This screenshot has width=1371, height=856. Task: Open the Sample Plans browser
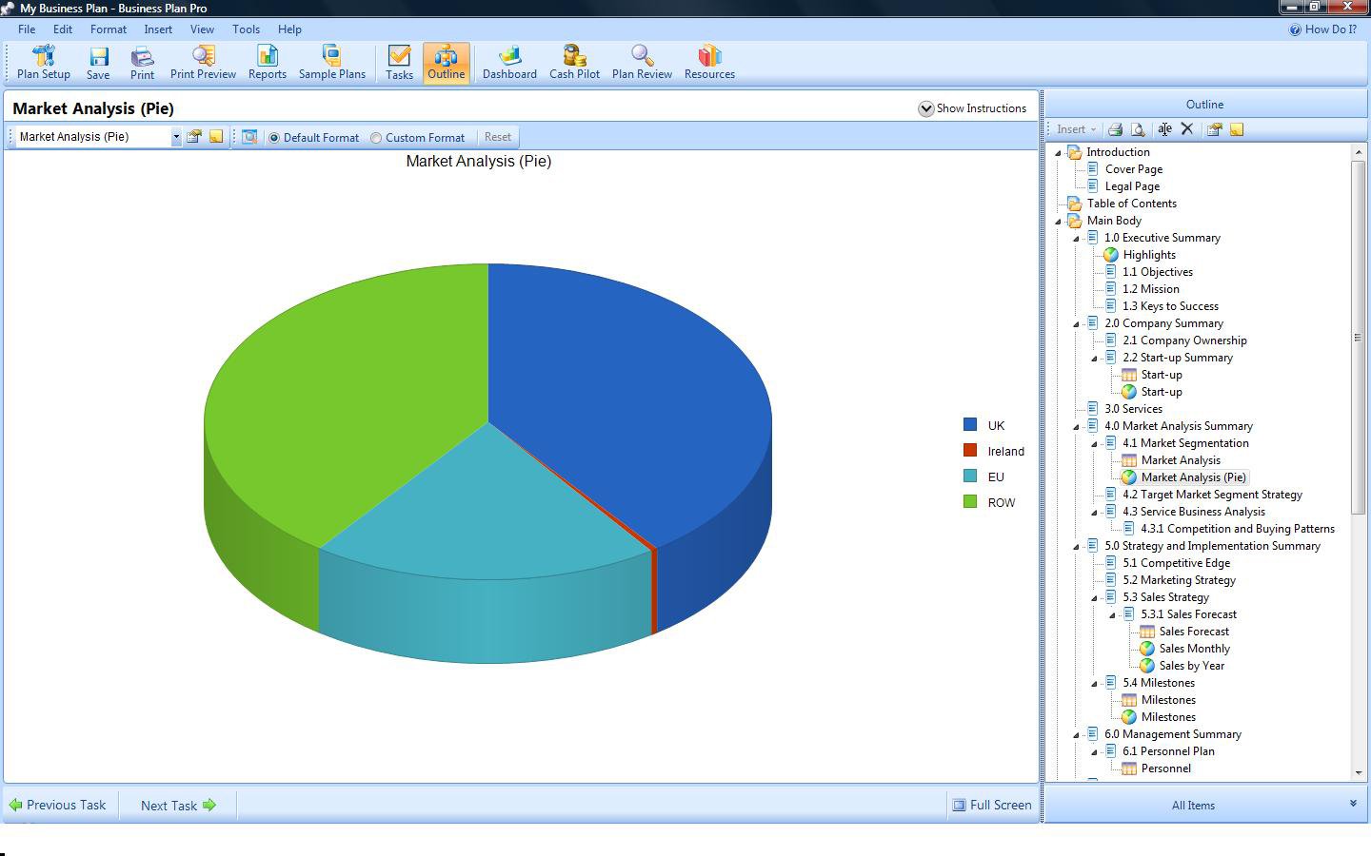(331, 62)
